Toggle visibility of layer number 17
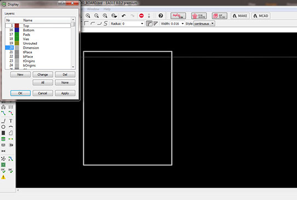The height and width of the screenshot is (200, 297). pos(11,34)
